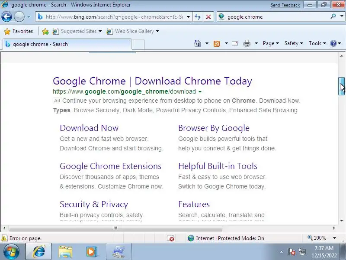346x260 pixels.
Task: Expand the ad URL dropdown arrow
Action: pos(200,92)
